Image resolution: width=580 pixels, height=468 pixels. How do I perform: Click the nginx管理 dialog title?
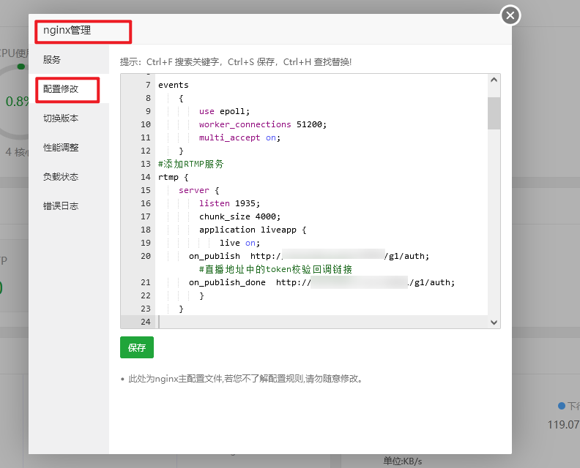point(67,30)
